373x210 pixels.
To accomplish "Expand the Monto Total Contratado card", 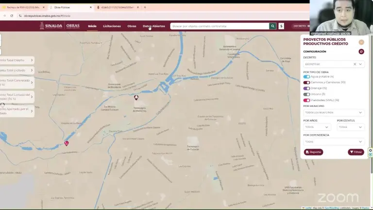I will (x=17, y=82).
